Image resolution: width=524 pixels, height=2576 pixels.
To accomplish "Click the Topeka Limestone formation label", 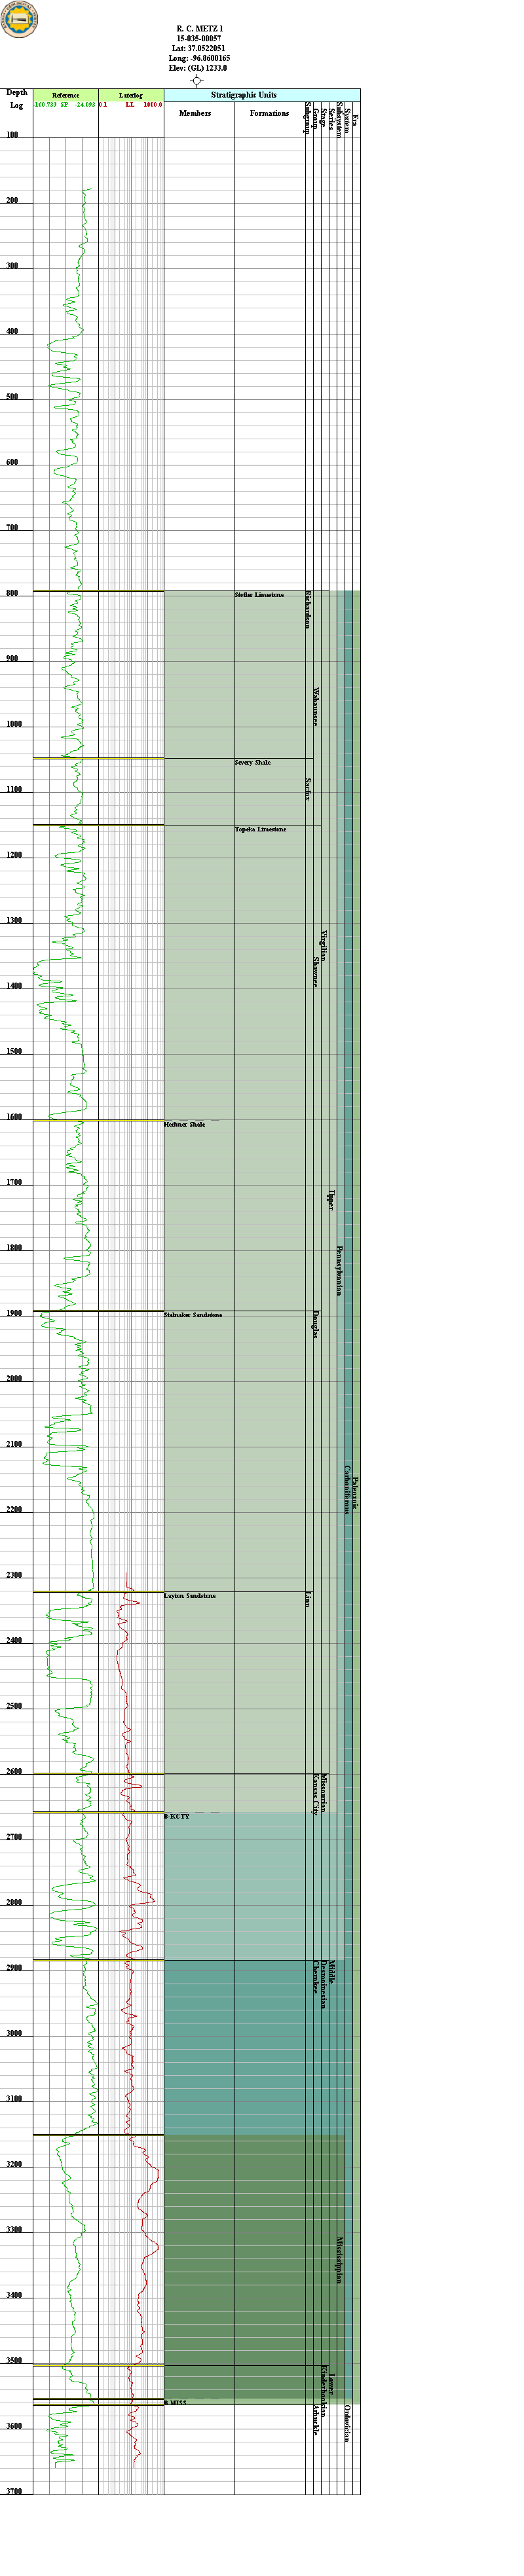I will (x=261, y=829).
